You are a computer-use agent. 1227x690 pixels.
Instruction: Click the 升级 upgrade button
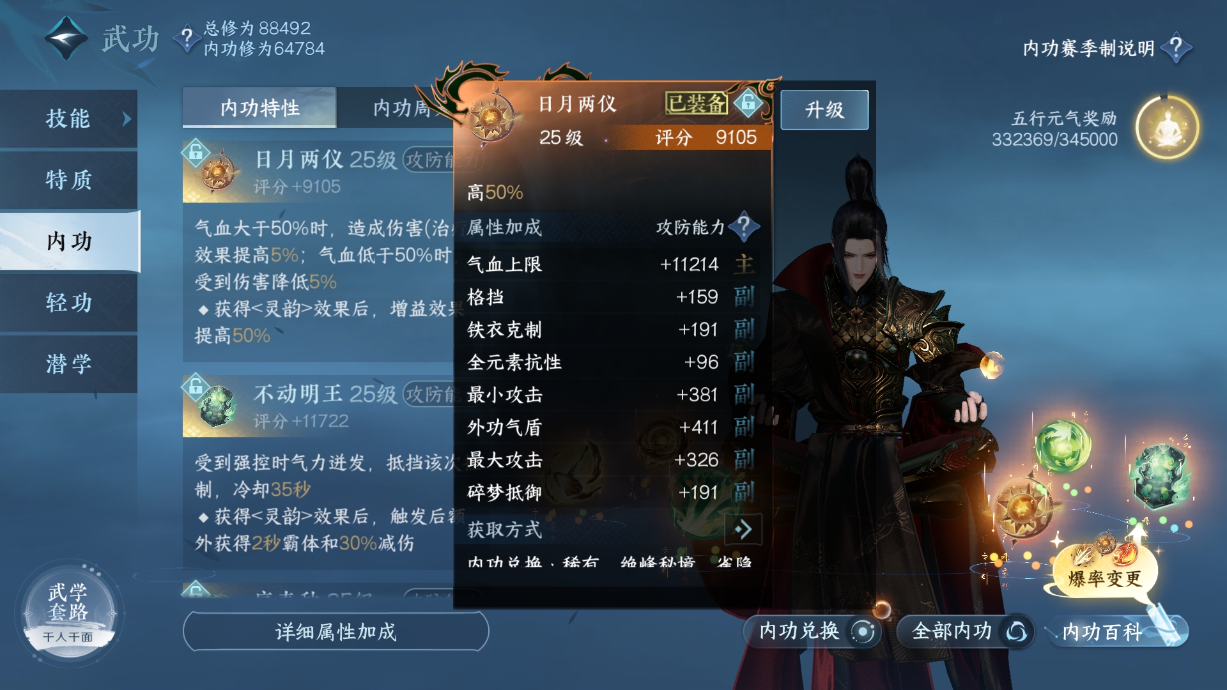pyautogui.click(x=824, y=110)
